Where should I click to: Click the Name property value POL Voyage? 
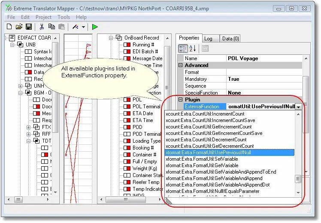pyautogui.click(x=264, y=58)
